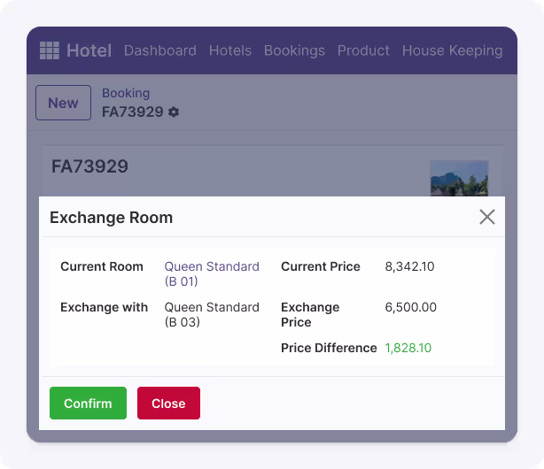
Task: Click the hotel photo thumbnail
Action: pos(459,178)
